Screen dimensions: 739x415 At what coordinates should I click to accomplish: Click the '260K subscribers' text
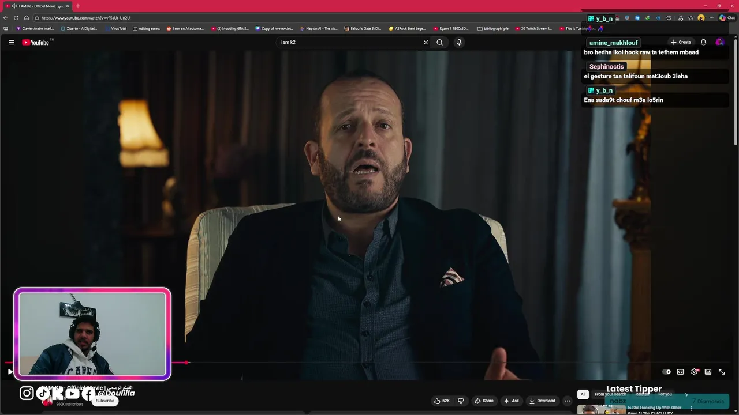[69, 405]
